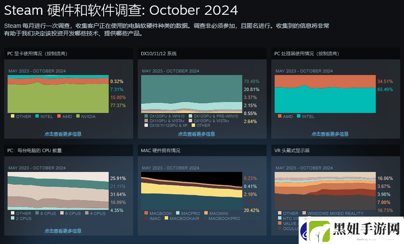Click the OTHER swatch in CPU count legend
404x244 pixels.
[x=13, y=213]
